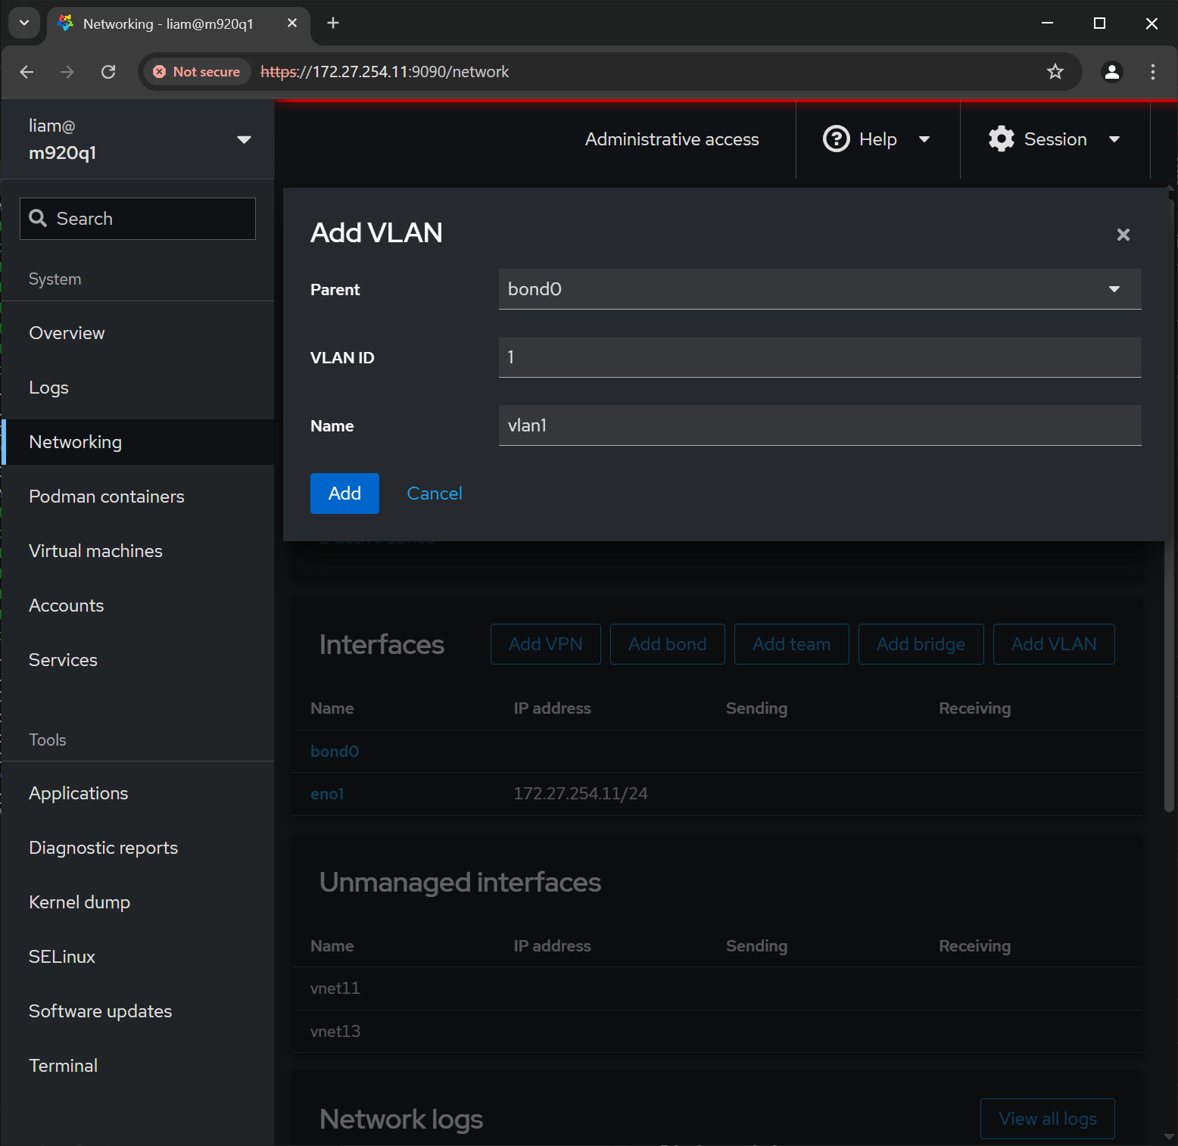Select the vnet13 unmanaged interface row

718,1032
